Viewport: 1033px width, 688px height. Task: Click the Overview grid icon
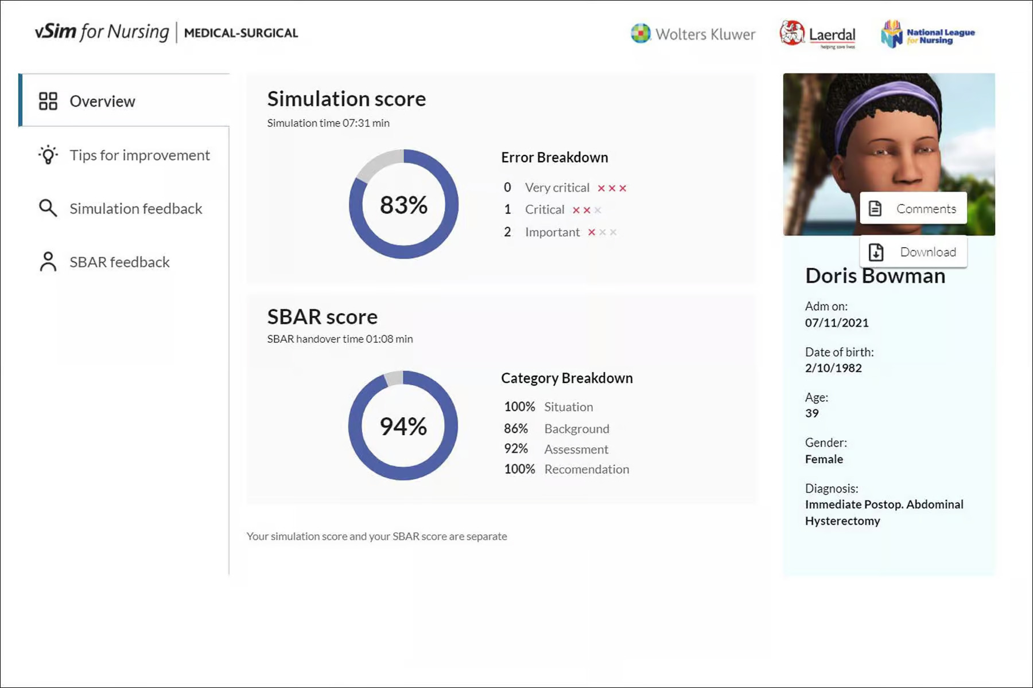(x=48, y=101)
